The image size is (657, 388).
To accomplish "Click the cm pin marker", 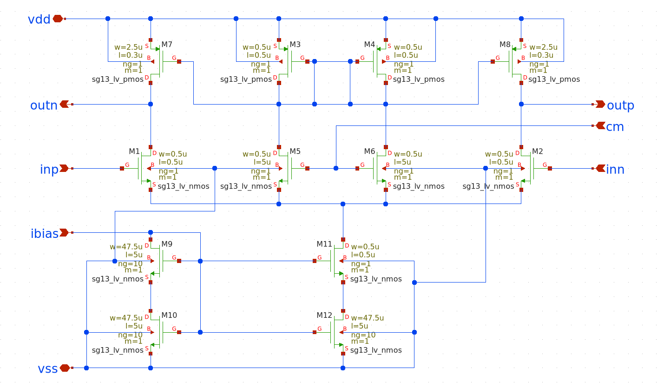I will pyautogui.click(x=600, y=125).
